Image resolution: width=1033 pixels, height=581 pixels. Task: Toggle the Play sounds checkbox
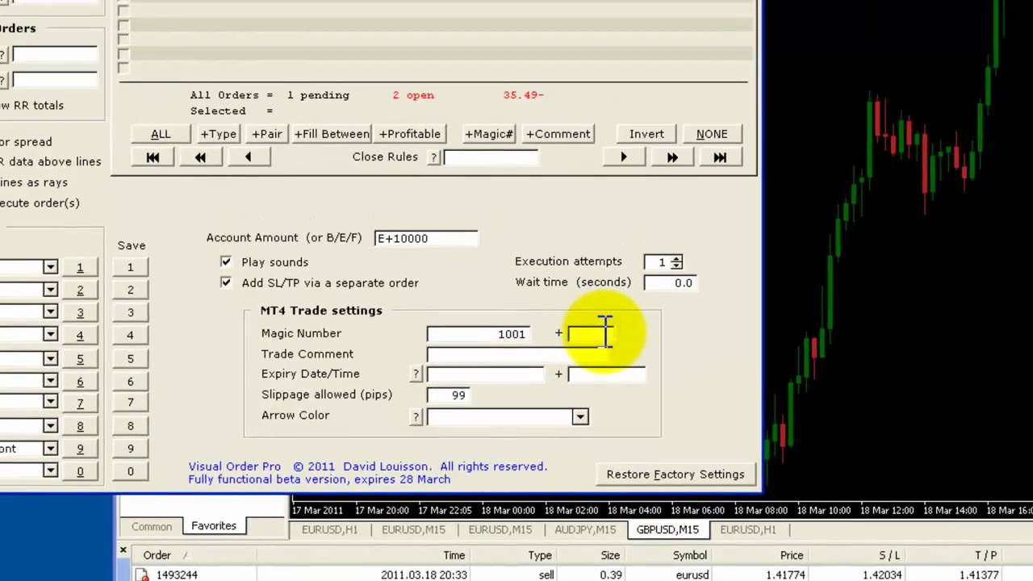coord(226,261)
